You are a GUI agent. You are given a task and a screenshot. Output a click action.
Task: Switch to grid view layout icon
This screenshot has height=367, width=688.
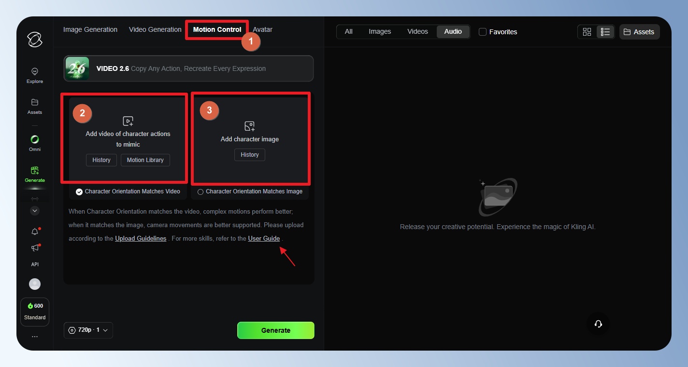(587, 32)
